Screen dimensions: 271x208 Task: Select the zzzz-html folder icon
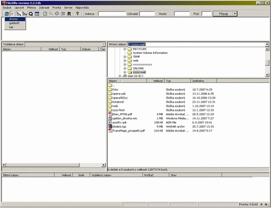(x=110, y=110)
